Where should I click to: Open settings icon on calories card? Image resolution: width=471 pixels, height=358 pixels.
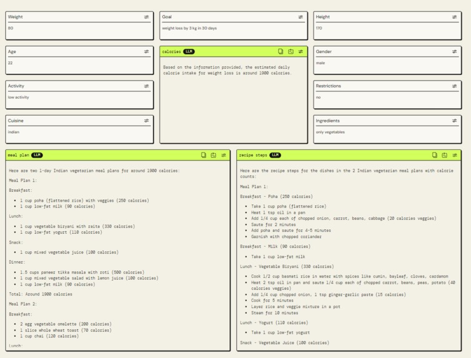300,52
